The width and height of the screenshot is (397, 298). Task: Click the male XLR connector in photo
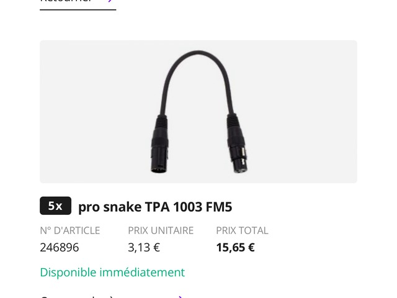point(160,145)
